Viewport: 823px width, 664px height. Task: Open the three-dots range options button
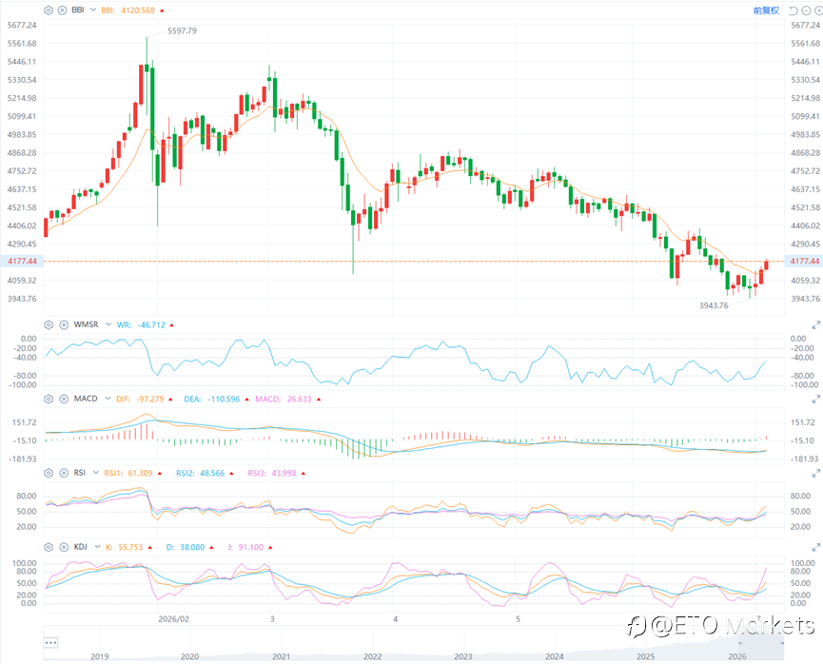coord(51,642)
